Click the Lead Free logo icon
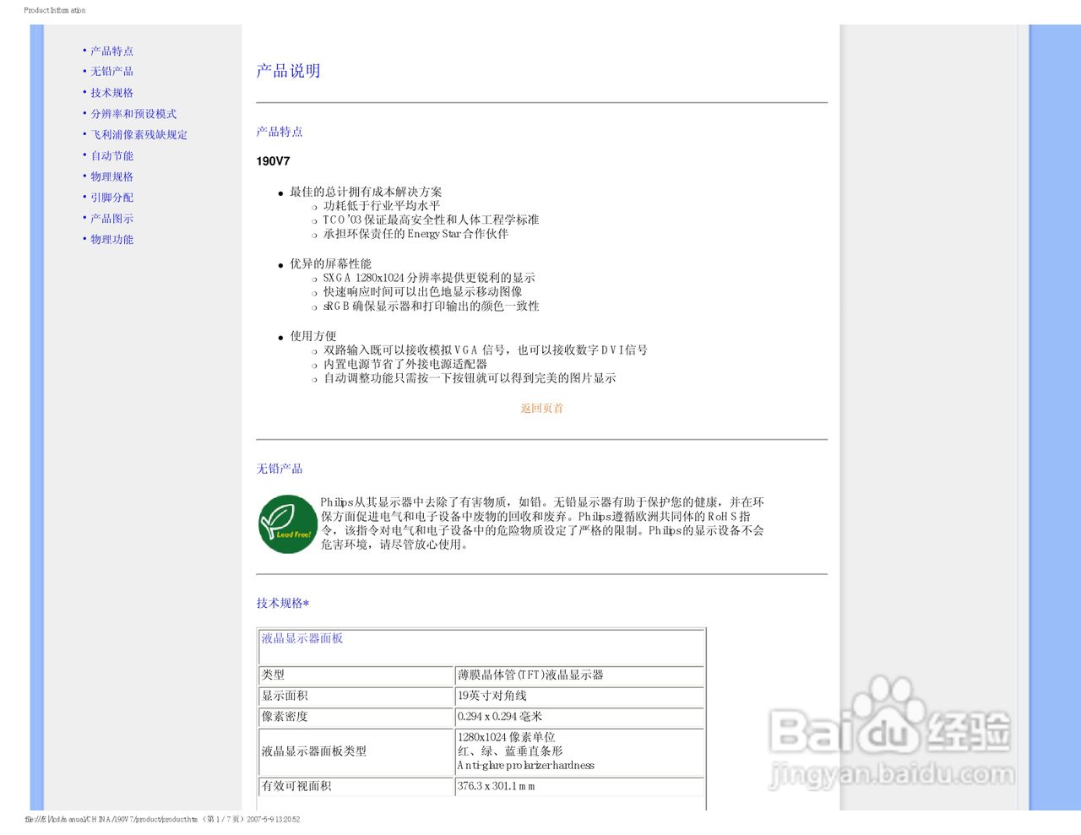The height and width of the screenshot is (835, 1081). (x=287, y=524)
